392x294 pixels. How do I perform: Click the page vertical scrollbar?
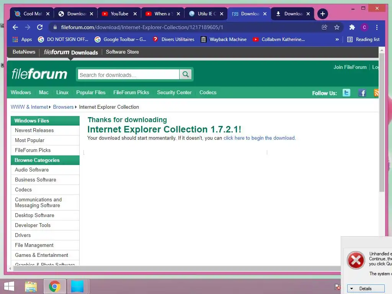(x=382, y=122)
